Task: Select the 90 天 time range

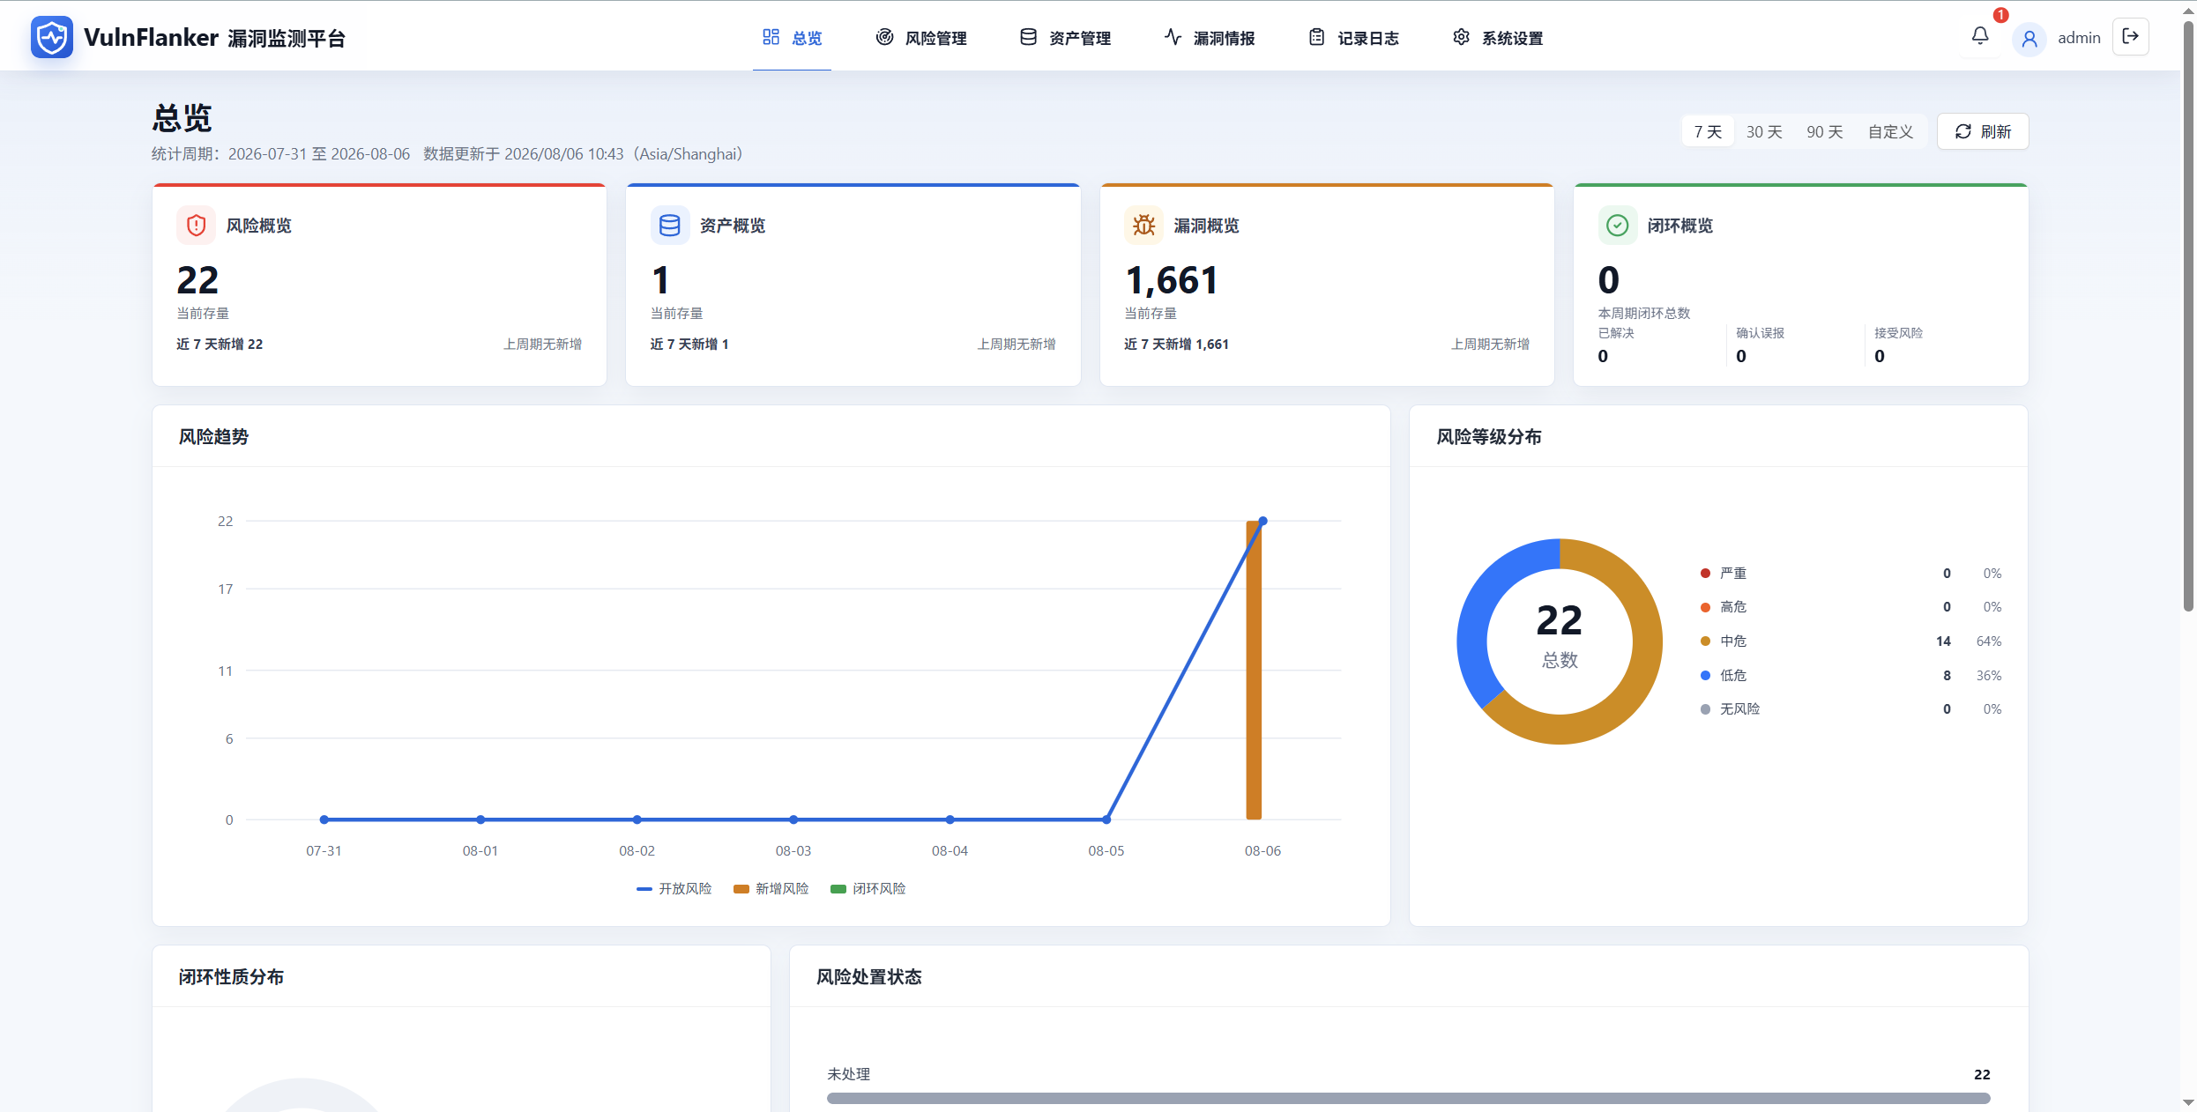Action: [x=1825, y=132]
